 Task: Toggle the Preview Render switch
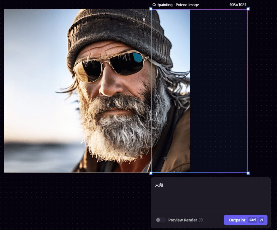pyautogui.click(x=160, y=220)
